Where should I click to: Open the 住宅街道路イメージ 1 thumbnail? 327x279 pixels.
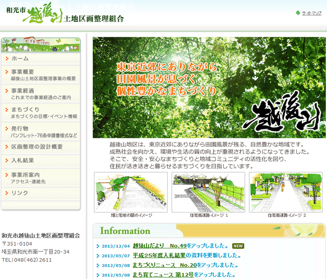pos(208,192)
